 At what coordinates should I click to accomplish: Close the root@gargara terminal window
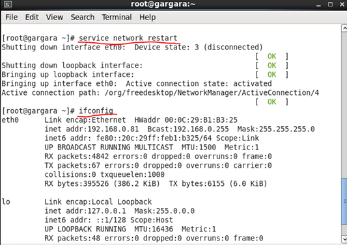[x=342, y=5]
